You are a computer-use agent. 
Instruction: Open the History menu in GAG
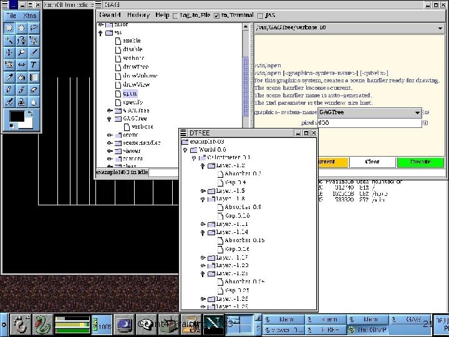coord(138,14)
